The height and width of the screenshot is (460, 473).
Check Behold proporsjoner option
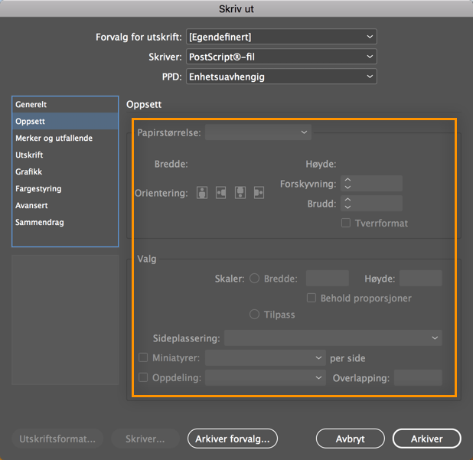pyautogui.click(x=312, y=298)
